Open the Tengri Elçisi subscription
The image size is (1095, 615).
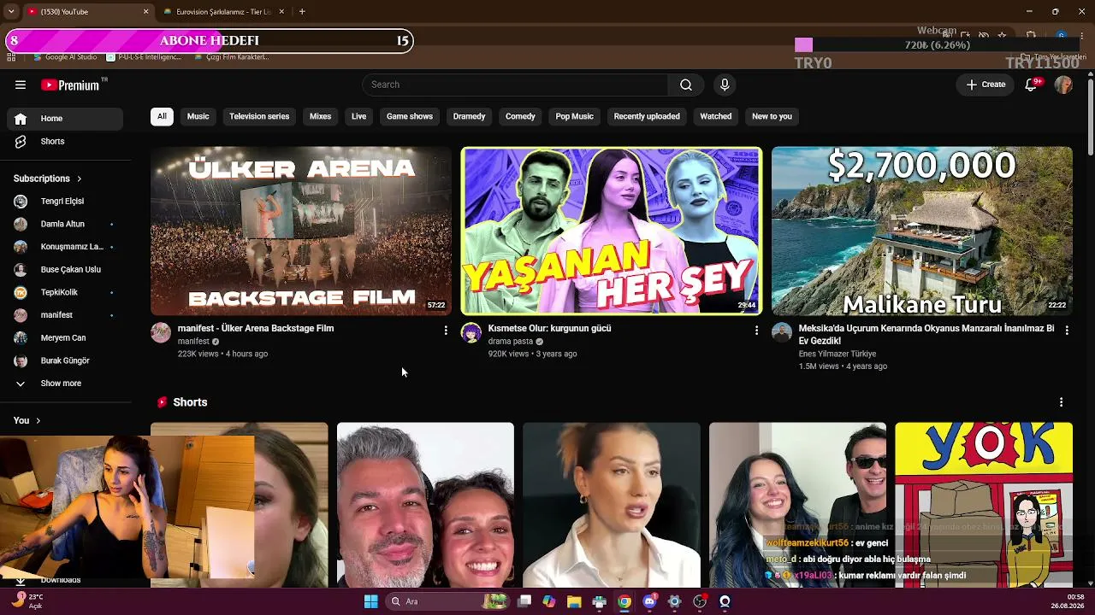(x=65, y=202)
